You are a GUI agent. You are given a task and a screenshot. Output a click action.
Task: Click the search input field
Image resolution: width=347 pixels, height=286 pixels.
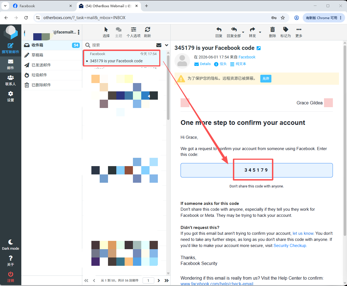pyautogui.click(x=122, y=45)
